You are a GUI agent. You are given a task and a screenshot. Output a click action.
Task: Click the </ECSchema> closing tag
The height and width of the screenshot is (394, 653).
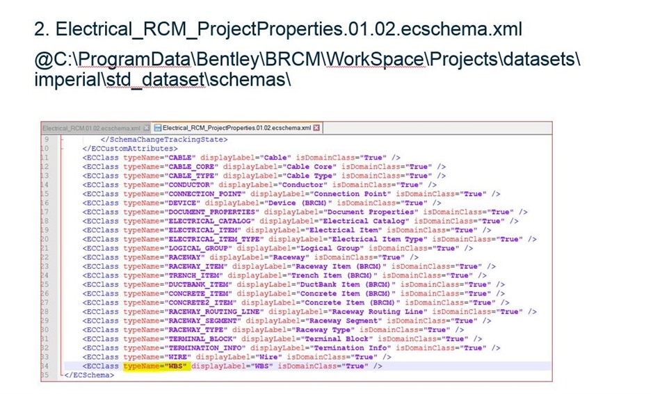coord(89,375)
